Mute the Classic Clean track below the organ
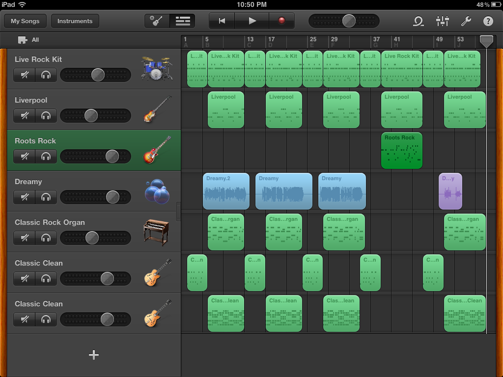The width and height of the screenshot is (503, 377). (x=25, y=279)
